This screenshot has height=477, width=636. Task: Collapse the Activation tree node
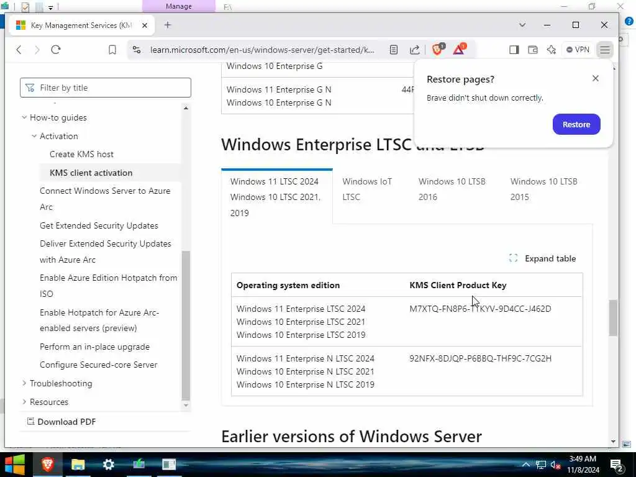tap(34, 136)
